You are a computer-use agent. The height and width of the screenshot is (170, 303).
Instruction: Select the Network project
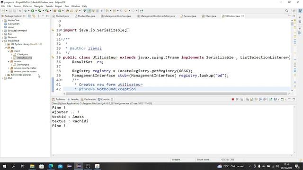click(x=12, y=37)
